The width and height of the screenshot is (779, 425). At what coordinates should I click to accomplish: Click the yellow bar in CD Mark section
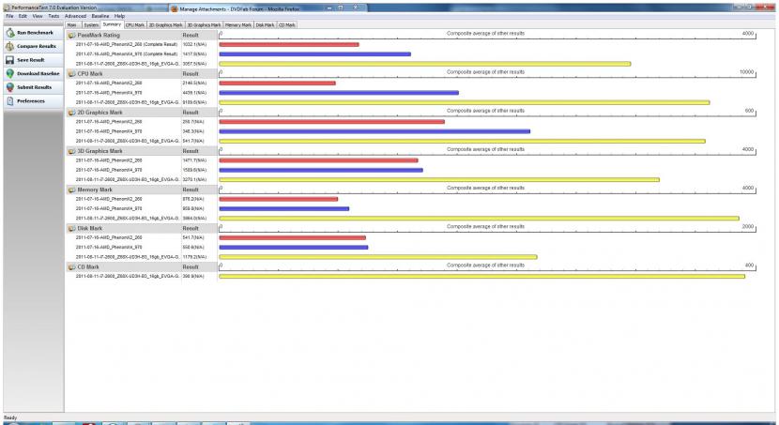click(481, 277)
